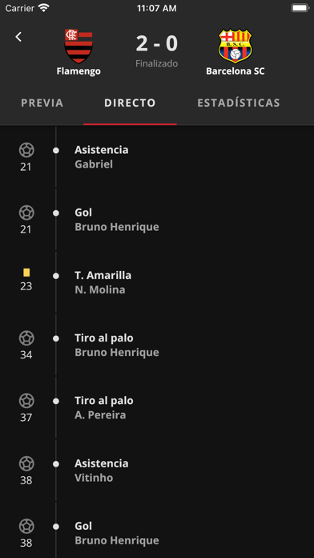
Task: Tap the Flamengo team name
Action: click(x=78, y=71)
